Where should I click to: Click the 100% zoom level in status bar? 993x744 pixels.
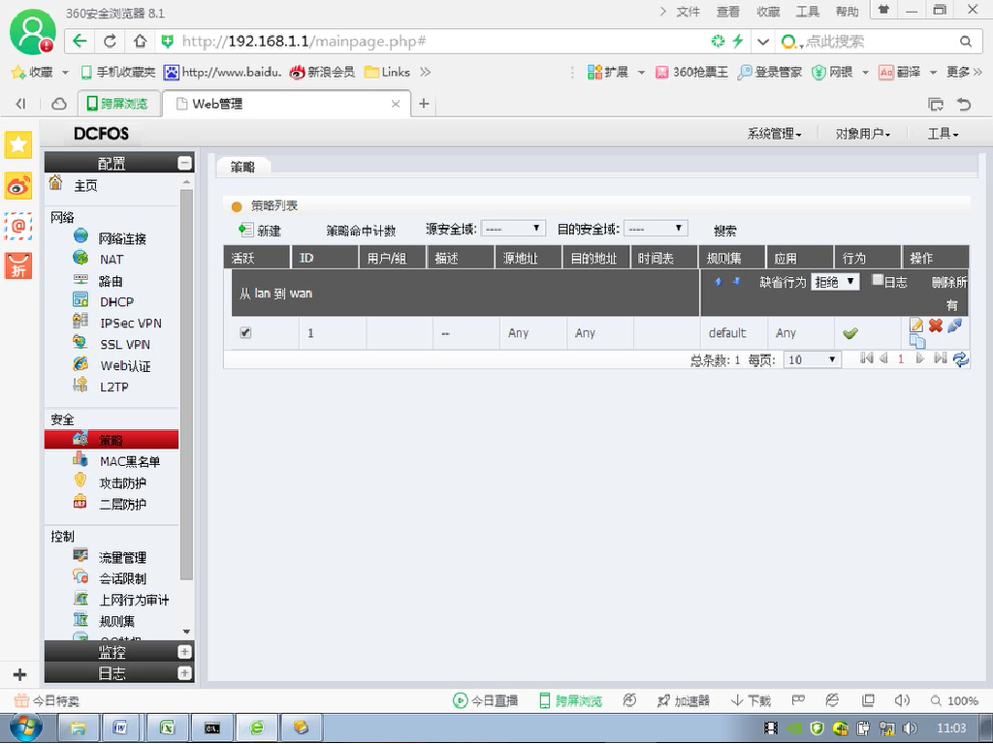pyautogui.click(x=963, y=700)
